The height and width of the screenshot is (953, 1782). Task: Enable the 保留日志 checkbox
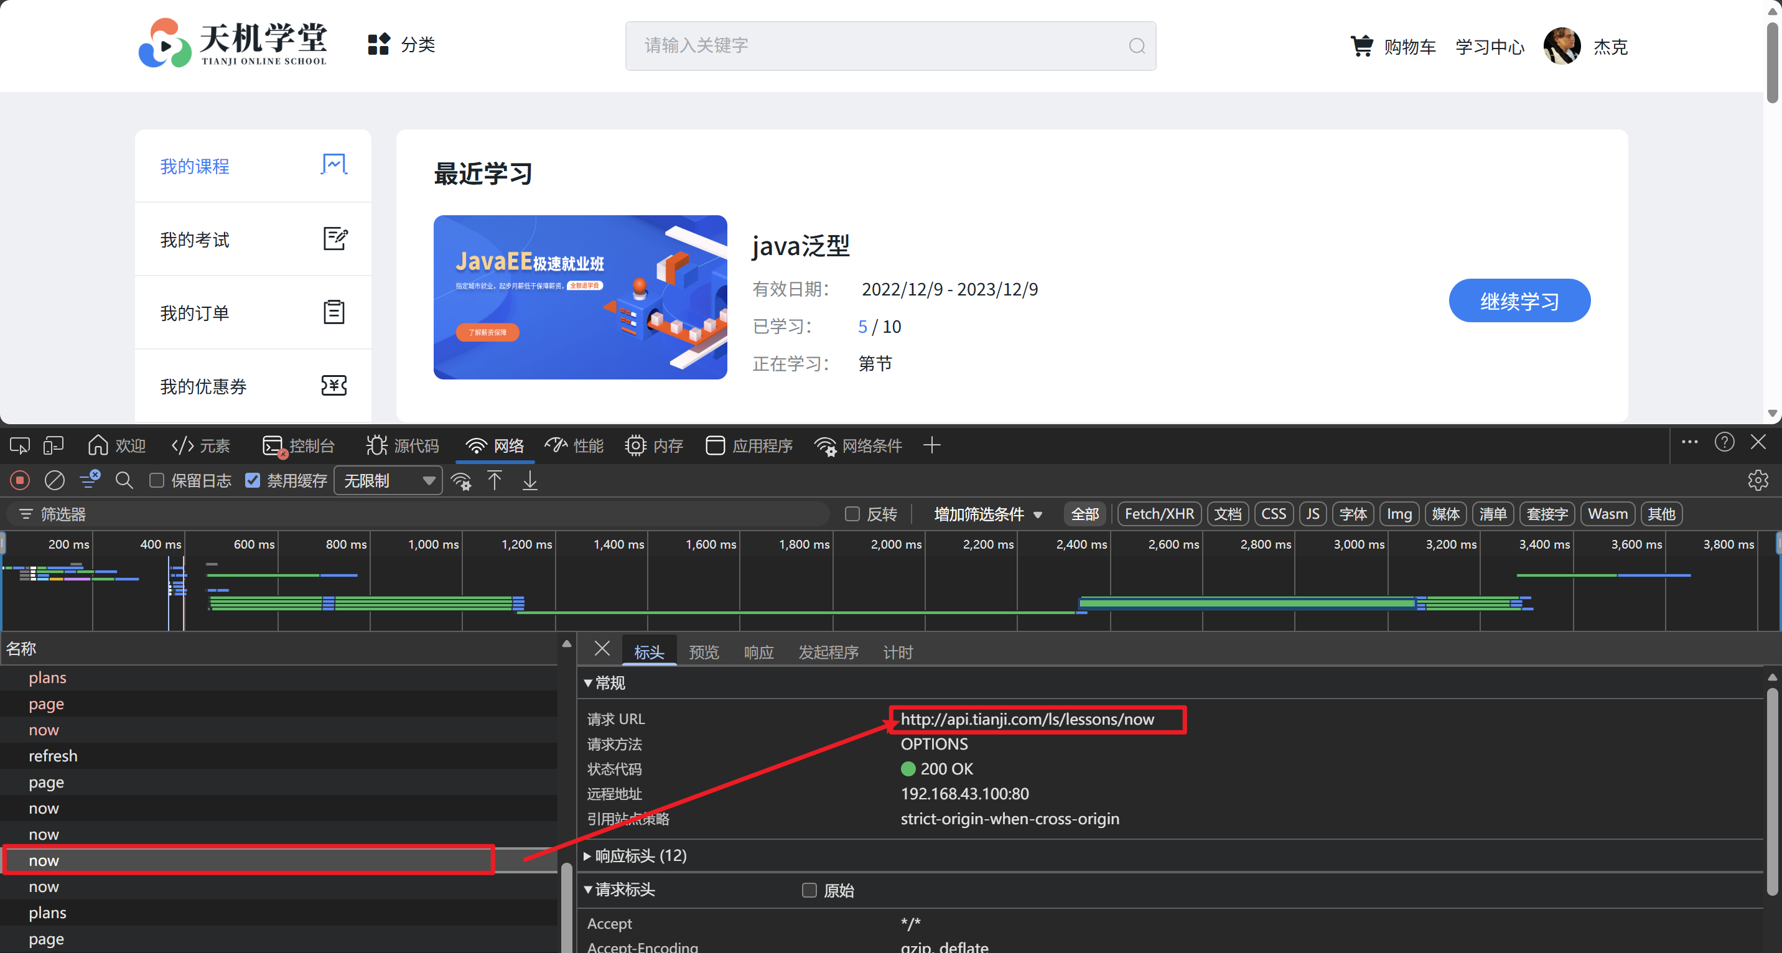pyautogui.click(x=157, y=480)
